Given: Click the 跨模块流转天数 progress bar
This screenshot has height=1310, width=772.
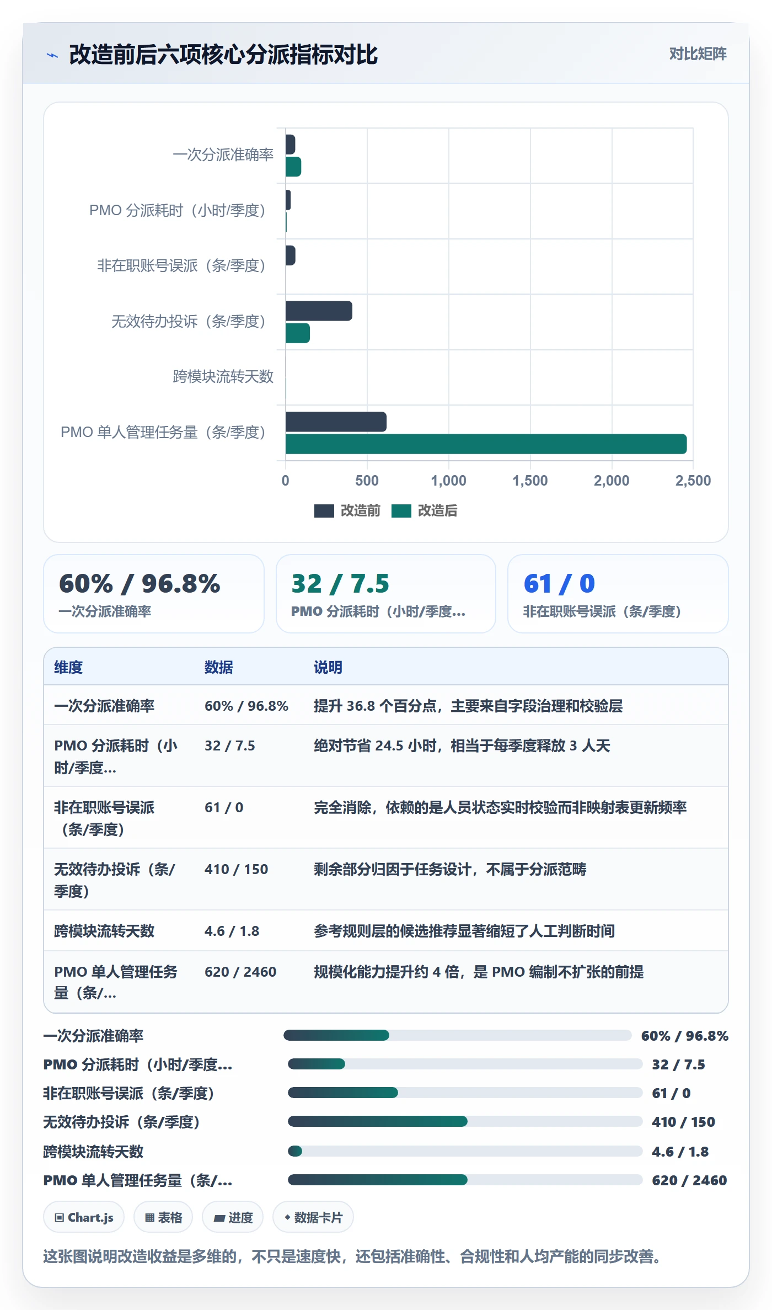Looking at the screenshot, I should (x=465, y=1151).
